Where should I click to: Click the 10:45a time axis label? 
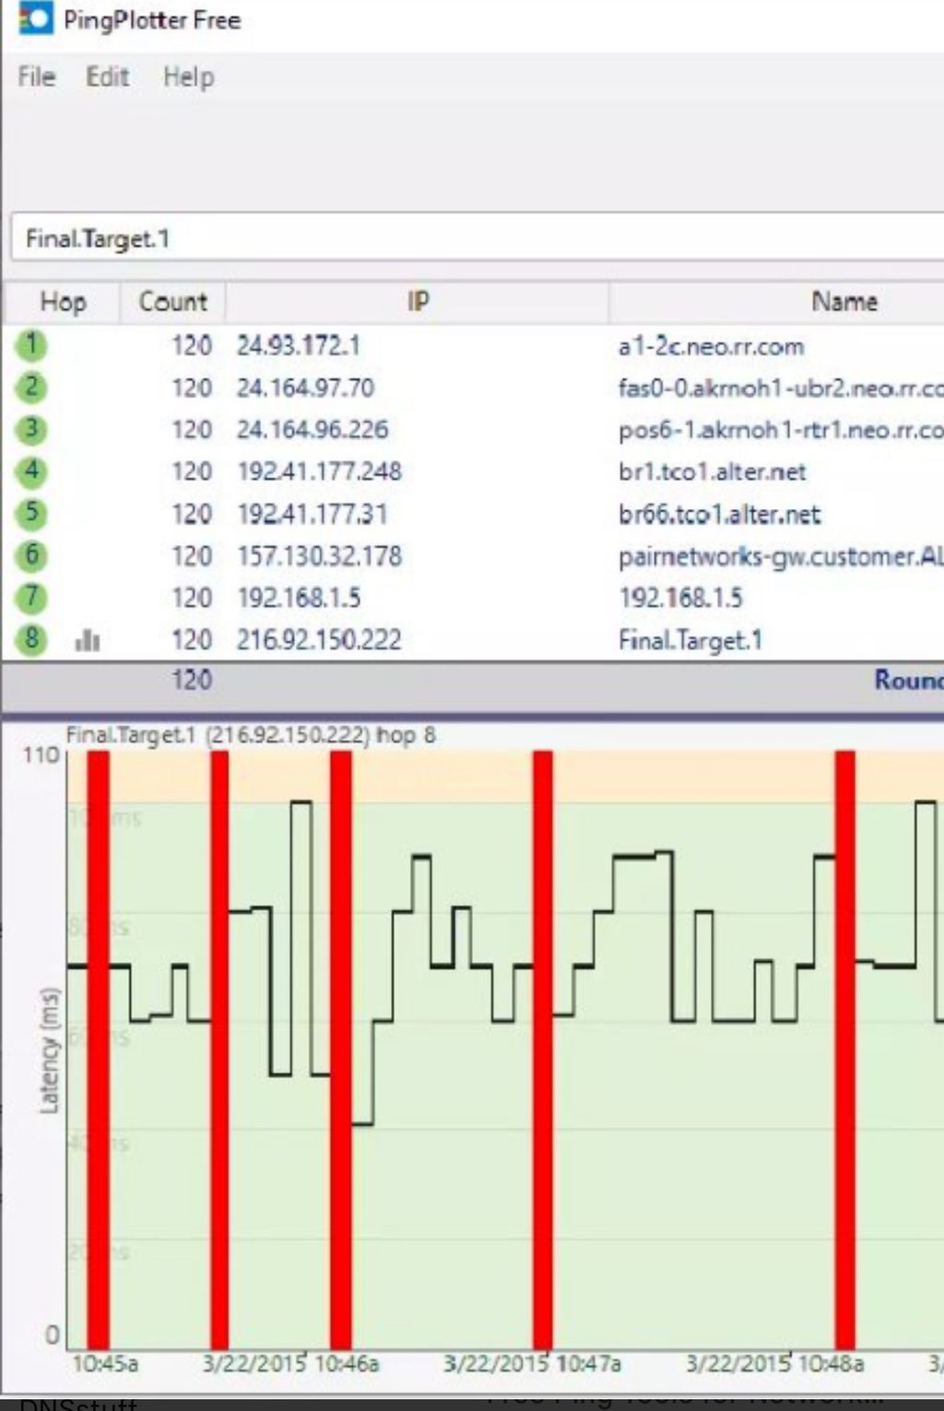[105, 1364]
